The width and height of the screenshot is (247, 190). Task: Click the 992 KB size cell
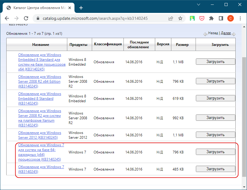178,118
